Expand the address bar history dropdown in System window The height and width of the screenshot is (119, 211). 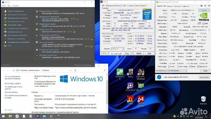point(71,70)
